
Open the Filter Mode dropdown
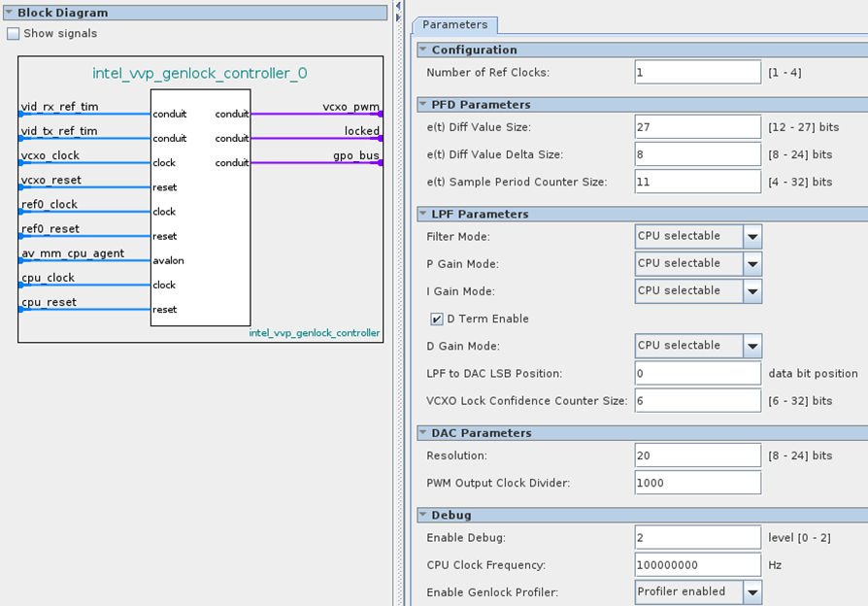752,236
